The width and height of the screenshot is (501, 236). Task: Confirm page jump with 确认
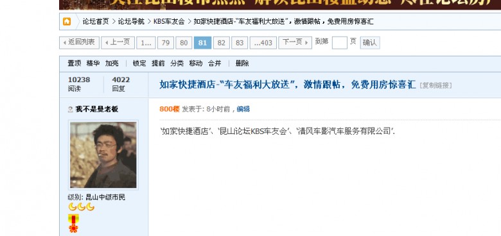370,43
